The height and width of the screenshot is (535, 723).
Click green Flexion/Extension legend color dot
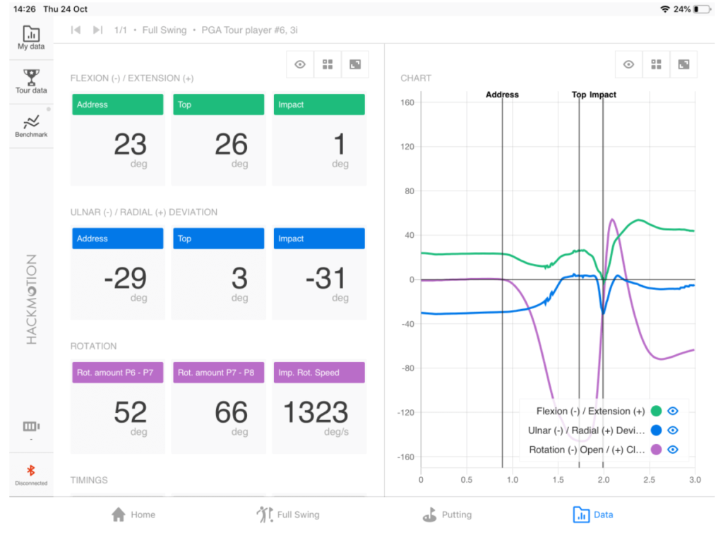[657, 411]
